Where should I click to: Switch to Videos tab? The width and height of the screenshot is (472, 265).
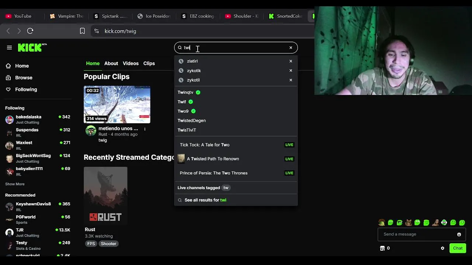(x=131, y=63)
